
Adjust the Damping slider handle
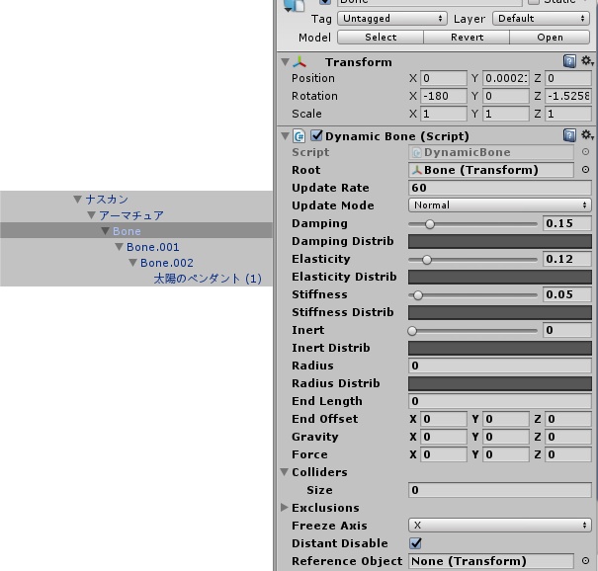click(430, 224)
